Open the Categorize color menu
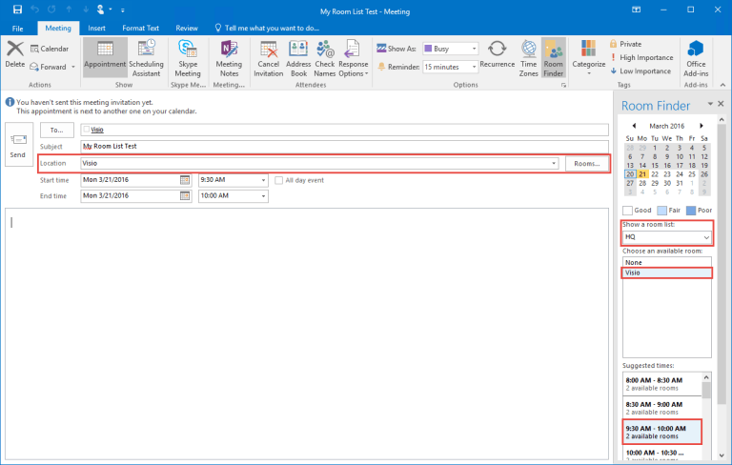 click(x=589, y=57)
